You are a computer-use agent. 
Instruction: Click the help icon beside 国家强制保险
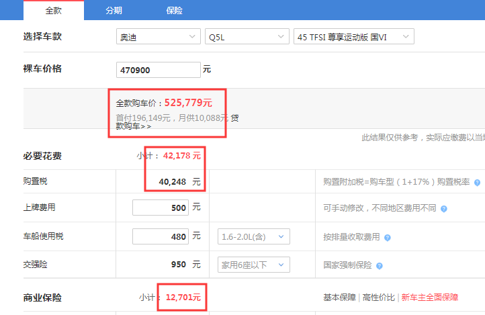[380, 266]
